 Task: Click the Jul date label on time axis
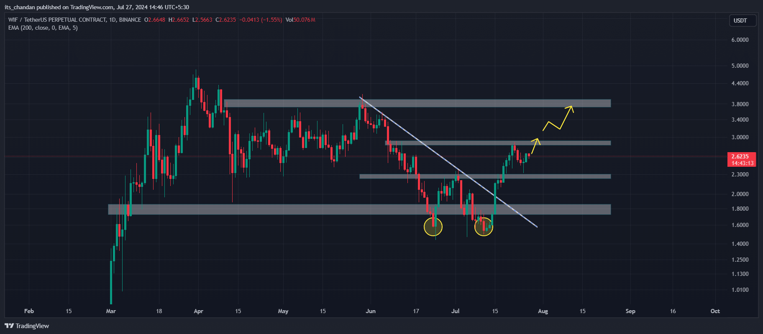point(455,311)
